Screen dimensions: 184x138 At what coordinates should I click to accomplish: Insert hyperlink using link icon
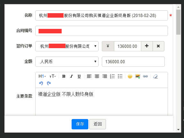tap(145, 76)
